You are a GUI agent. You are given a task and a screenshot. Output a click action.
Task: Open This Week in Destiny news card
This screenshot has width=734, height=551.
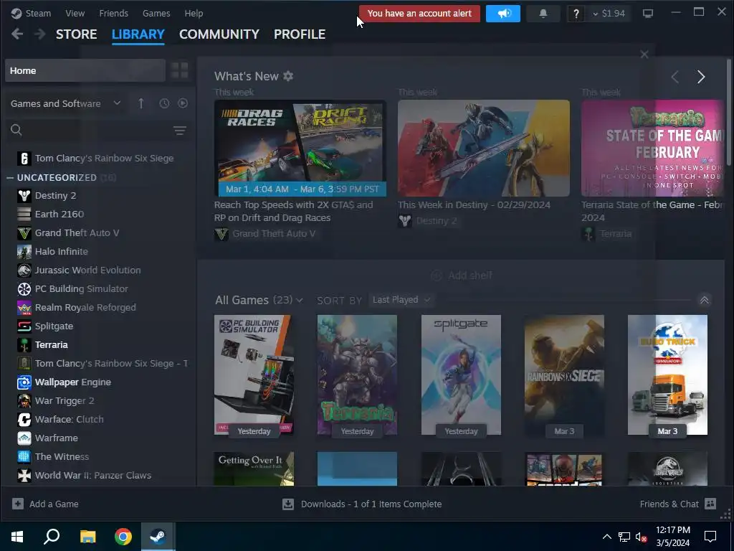(484, 148)
